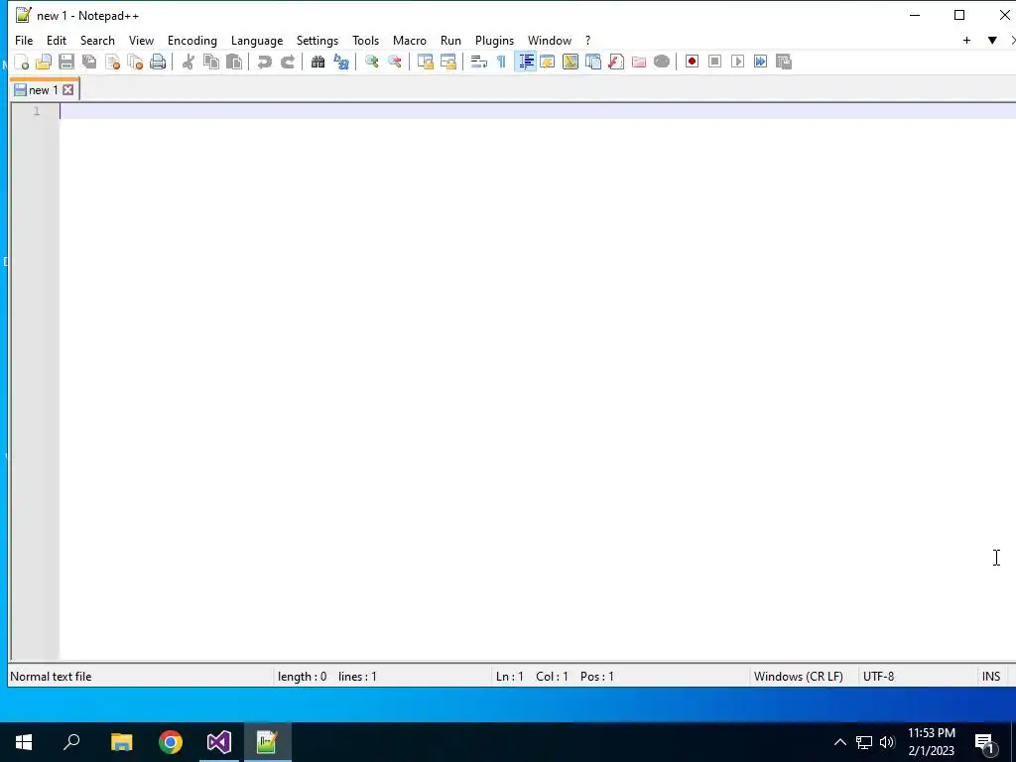Click the "Windows (CR LF)" status entry
1016x762 pixels.
pyautogui.click(x=799, y=677)
